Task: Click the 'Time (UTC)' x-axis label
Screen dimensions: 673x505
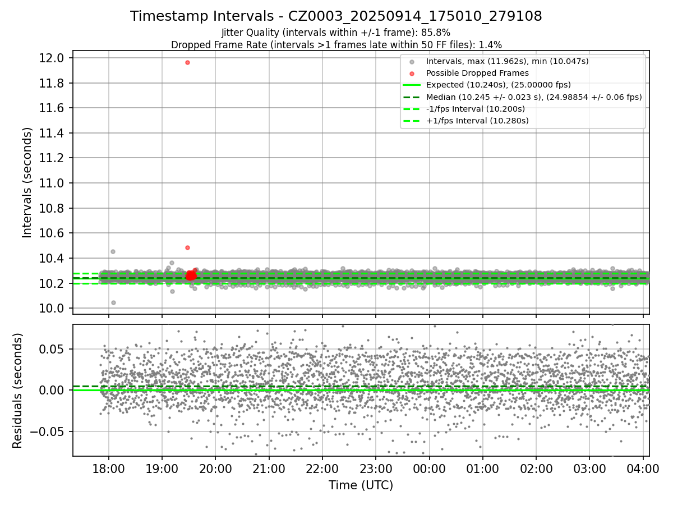Action: pyautogui.click(x=361, y=485)
